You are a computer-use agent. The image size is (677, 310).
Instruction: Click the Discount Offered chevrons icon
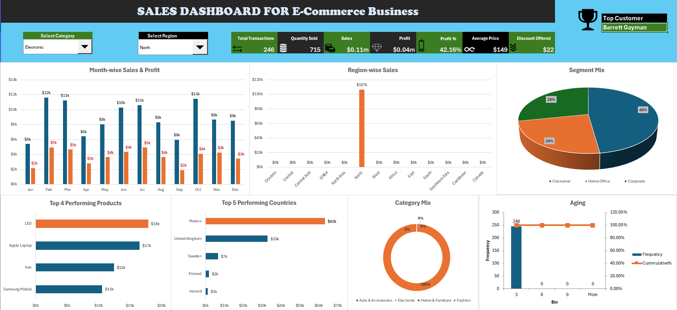513,47
